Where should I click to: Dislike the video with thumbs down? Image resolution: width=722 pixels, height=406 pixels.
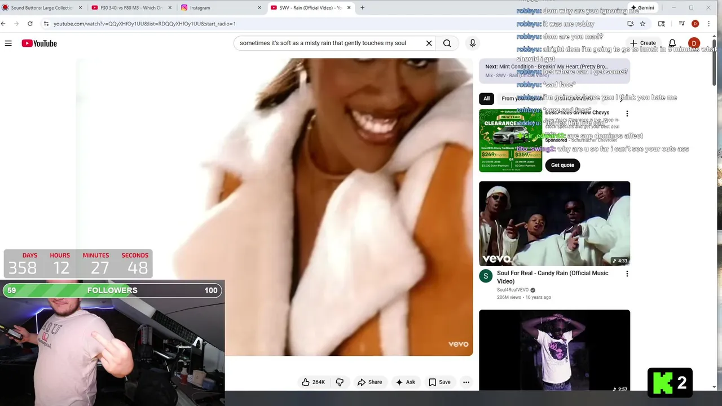click(340, 382)
